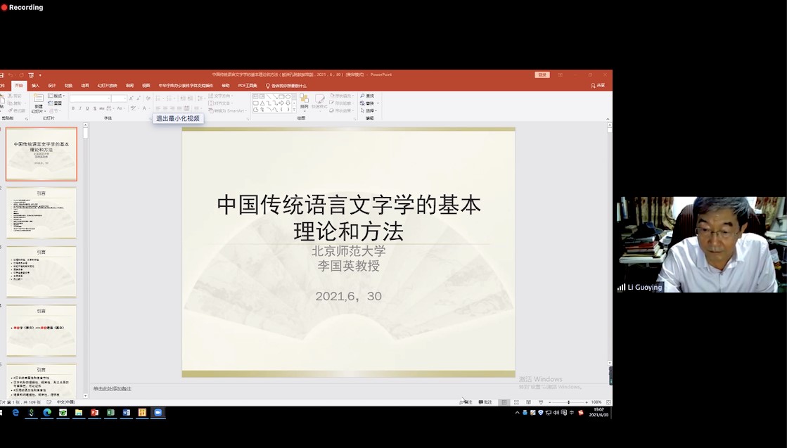Click the 退出最小化视频 tooltip button
The image size is (787, 448).
click(x=178, y=118)
